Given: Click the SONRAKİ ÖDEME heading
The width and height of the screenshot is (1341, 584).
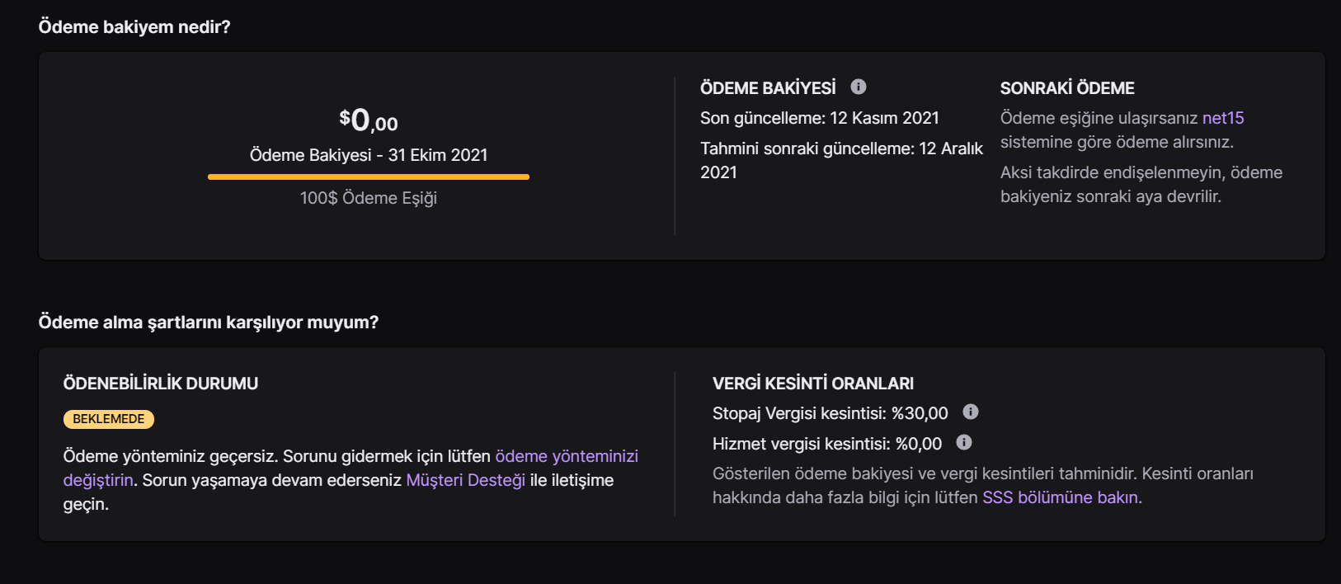Looking at the screenshot, I should point(1067,88).
